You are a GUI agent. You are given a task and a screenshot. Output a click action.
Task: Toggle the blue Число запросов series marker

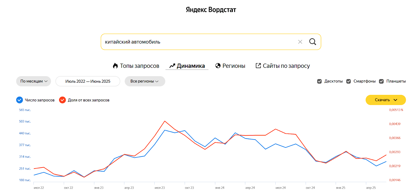[x=20, y=100]
